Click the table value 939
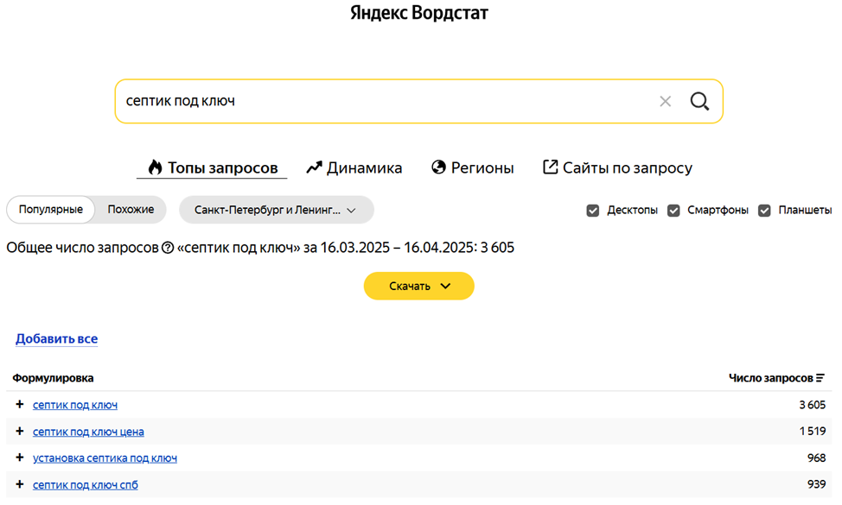842x505 pixels. click(816, 484)
